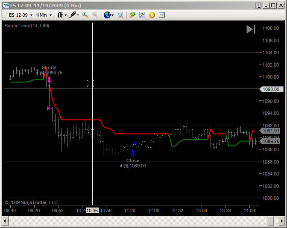Expand the globe icon dropdown arrow
This screenshot has height=228, width=287.
tap(113, 15)
